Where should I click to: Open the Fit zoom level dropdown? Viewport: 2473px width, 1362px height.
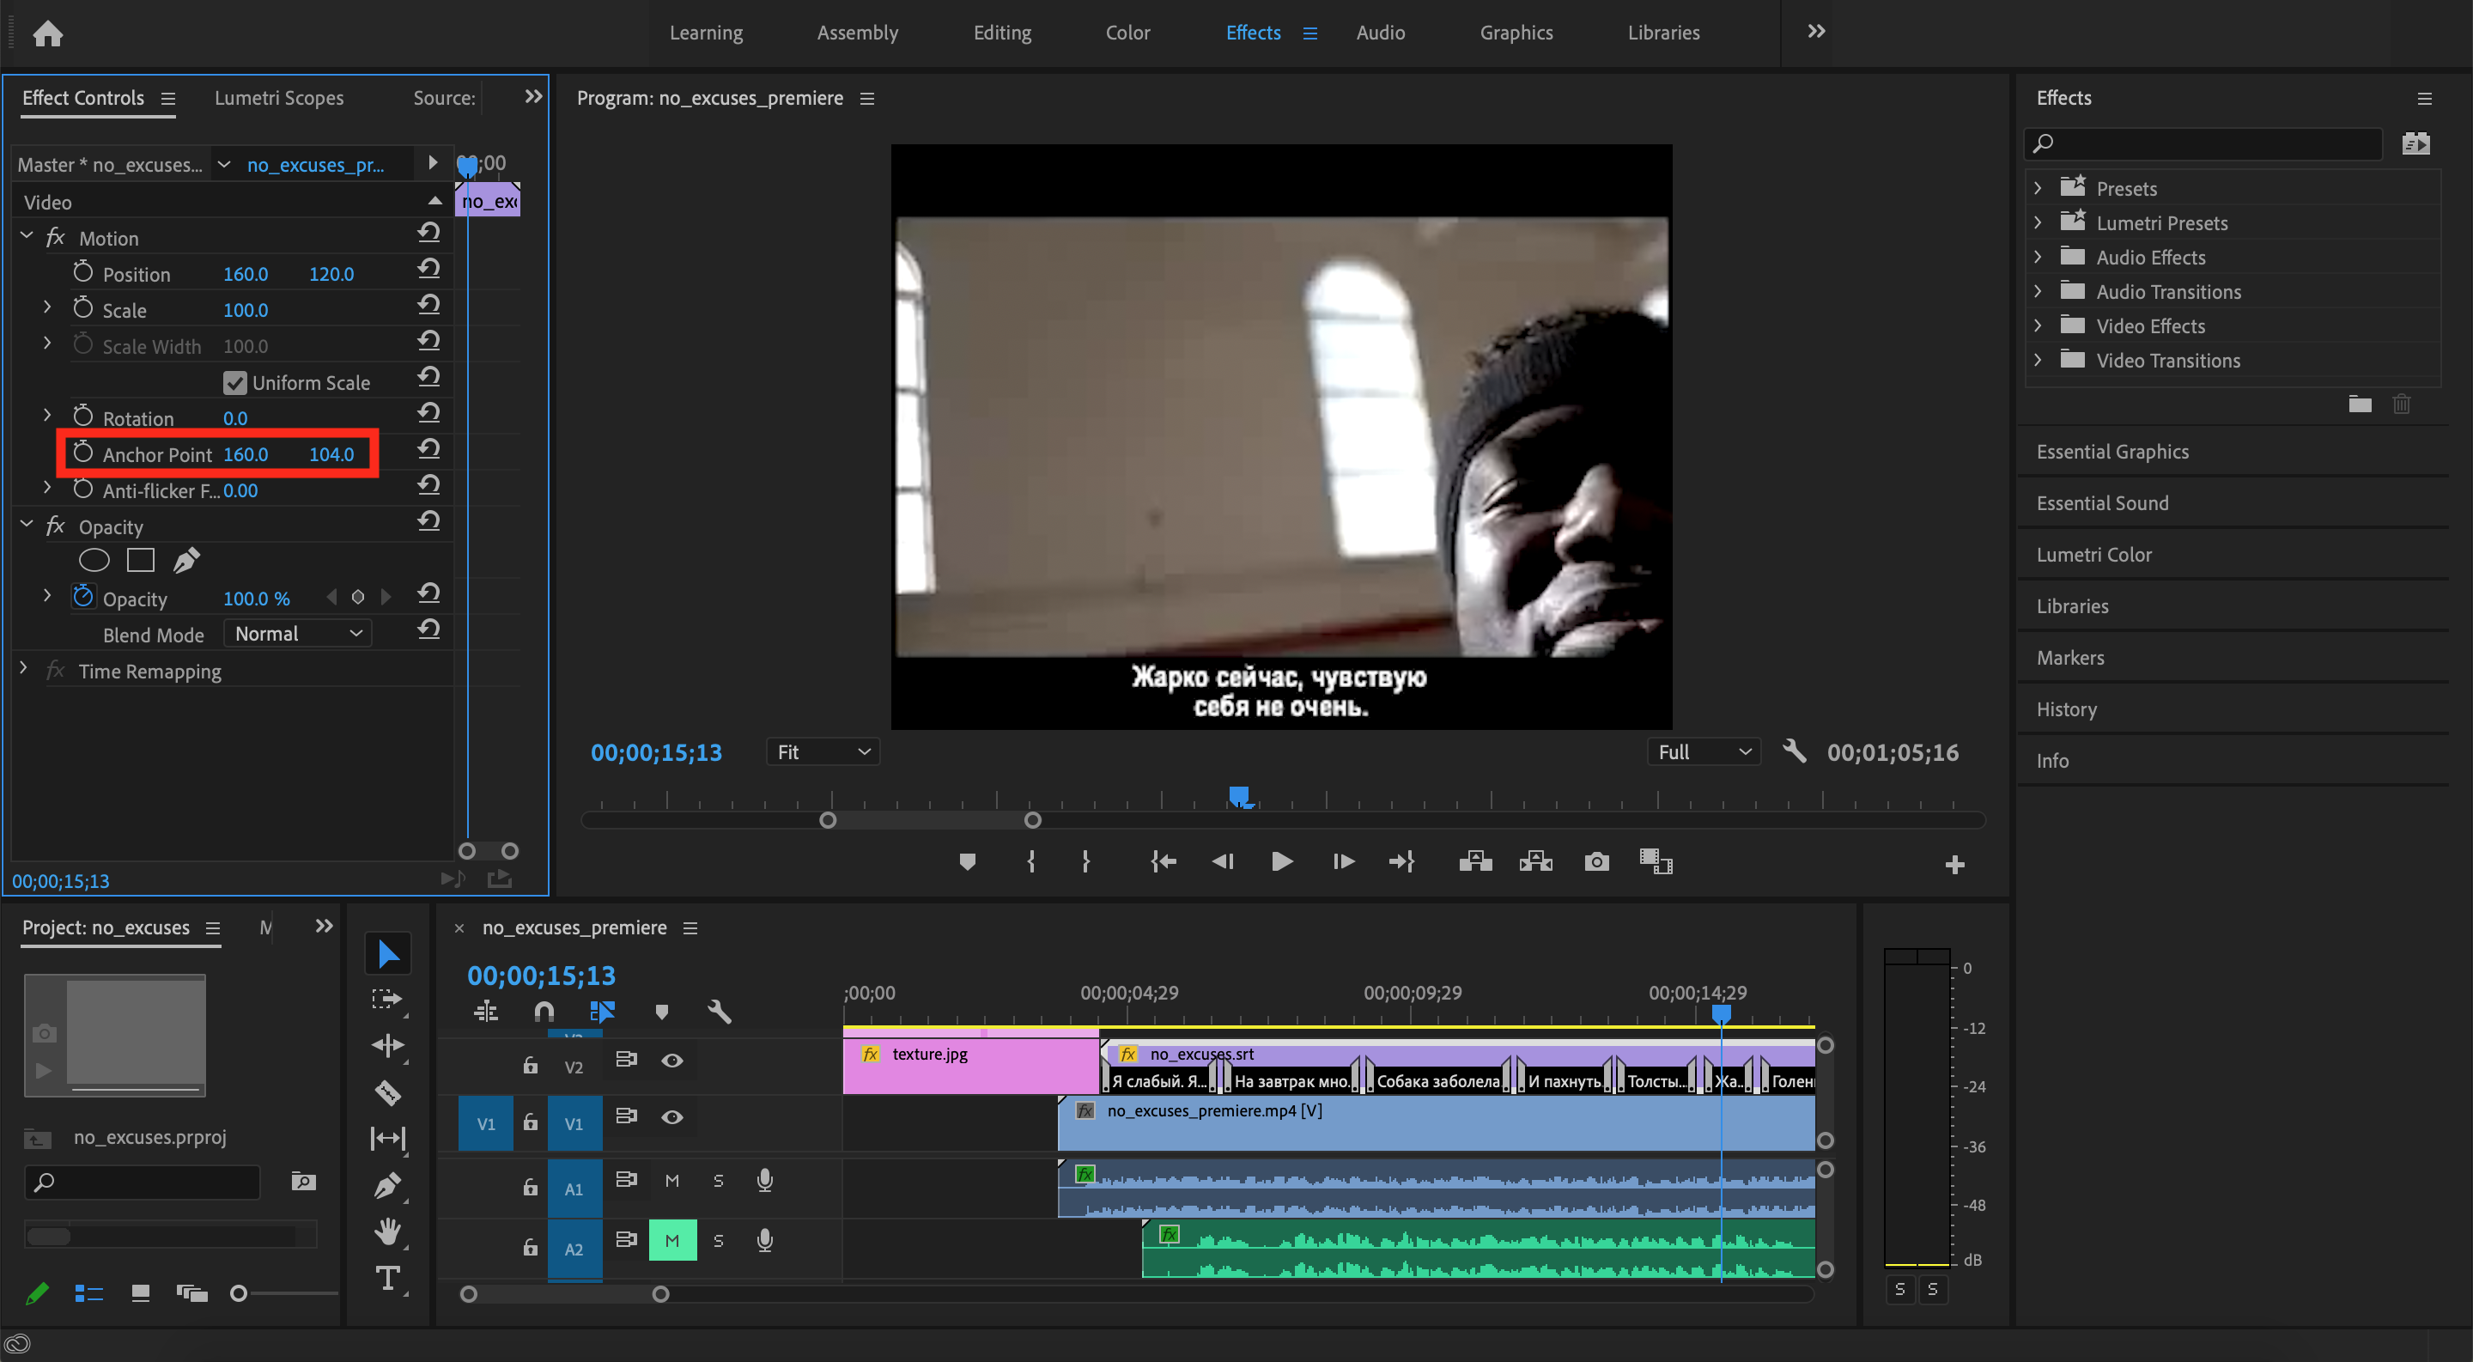pyautogui.click(x=823, y=751)
